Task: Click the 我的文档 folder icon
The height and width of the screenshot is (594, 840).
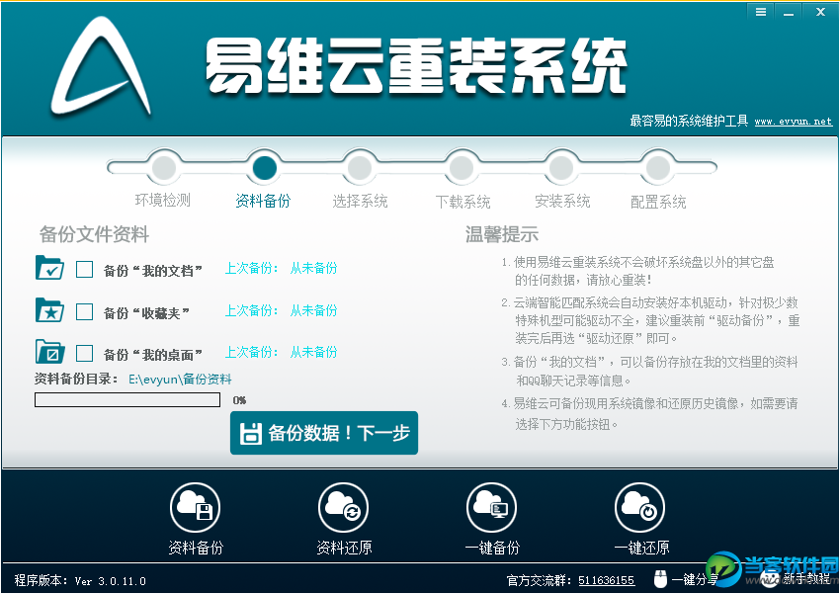Action: 49,268
